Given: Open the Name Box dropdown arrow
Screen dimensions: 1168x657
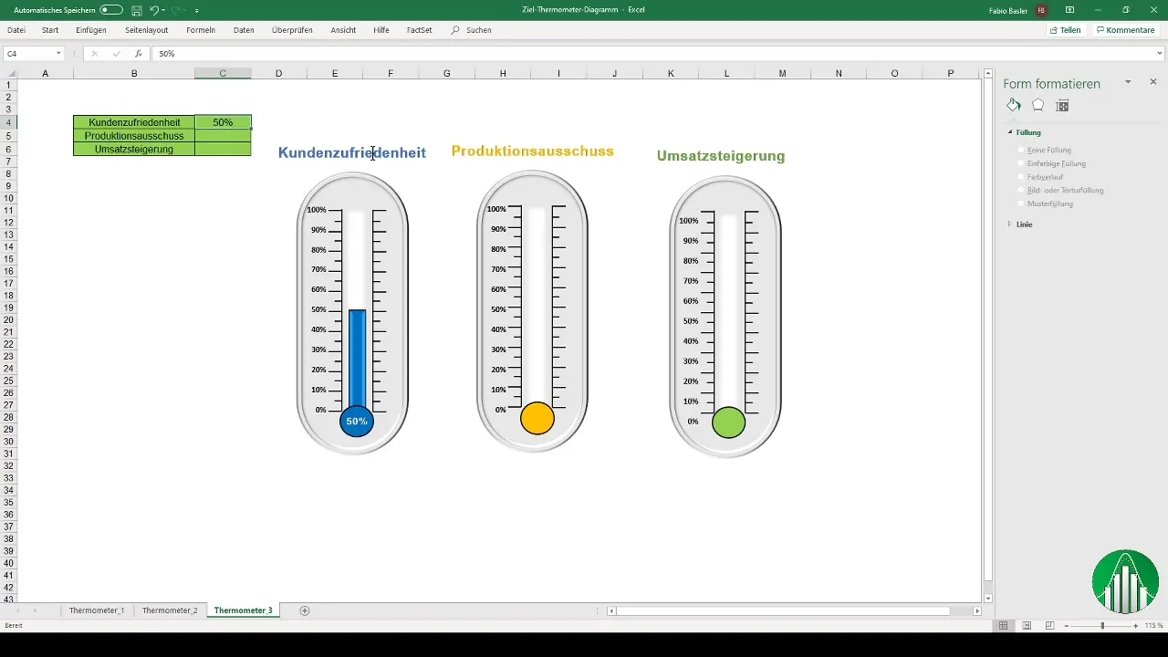Looking at the screenshot, I should point(58,54).
